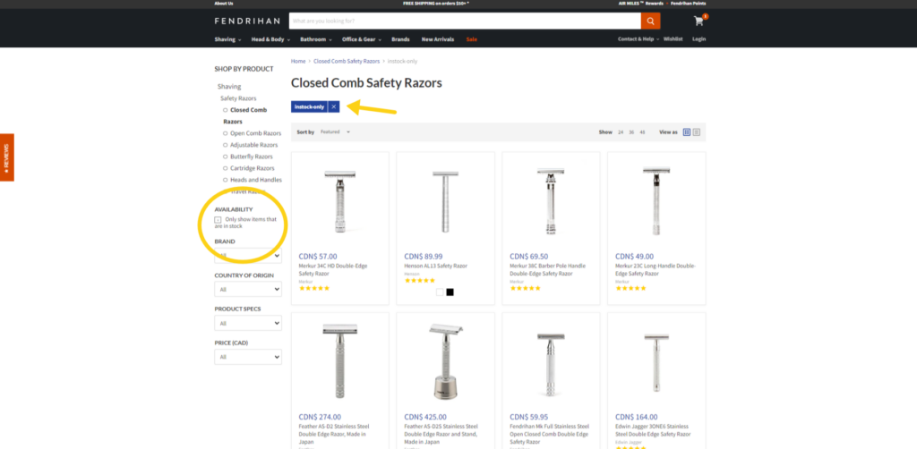Open the Fendrihan Mk Full Stainless image
The height and width of the screenshot is (449, 917).
[x=551, y=365]
